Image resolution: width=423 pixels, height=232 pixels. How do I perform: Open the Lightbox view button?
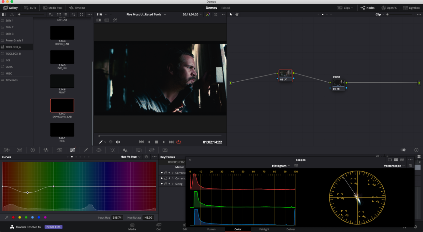coord(411,8)
